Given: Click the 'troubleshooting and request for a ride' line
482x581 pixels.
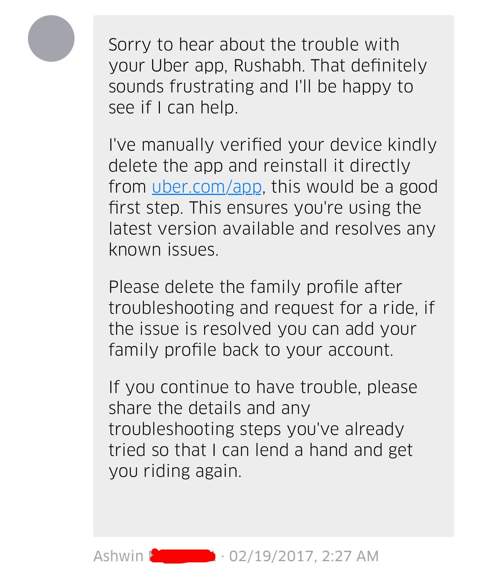Looking at the screenshot, I should pos(272,308).
